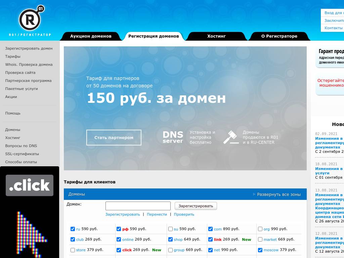This screenshot has width=344, height=258.
Task: Switch to the О Регистраторе tab
Action: point(279,36)
